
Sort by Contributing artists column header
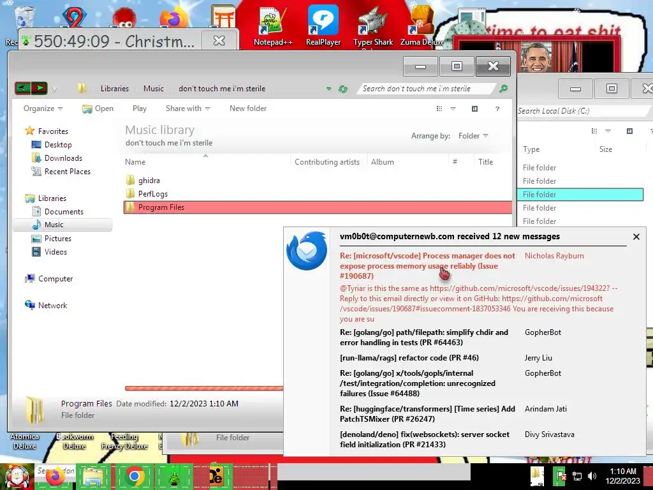tap(327, 162)
